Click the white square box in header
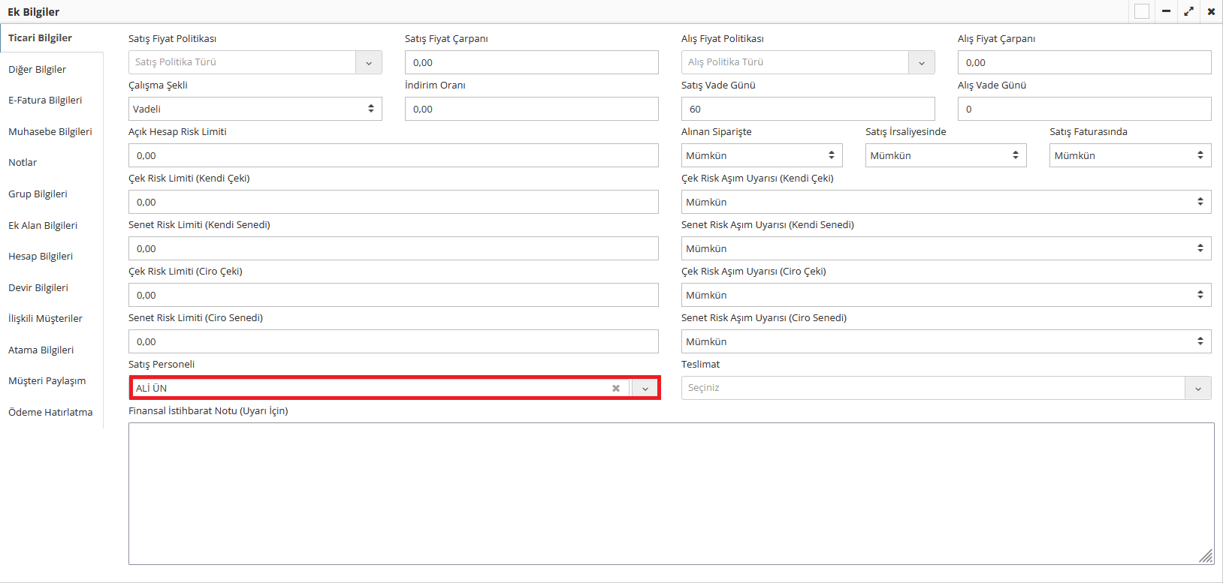Image resolution: width=1223 pixels, height=583 pixels. click(1142, 11)
